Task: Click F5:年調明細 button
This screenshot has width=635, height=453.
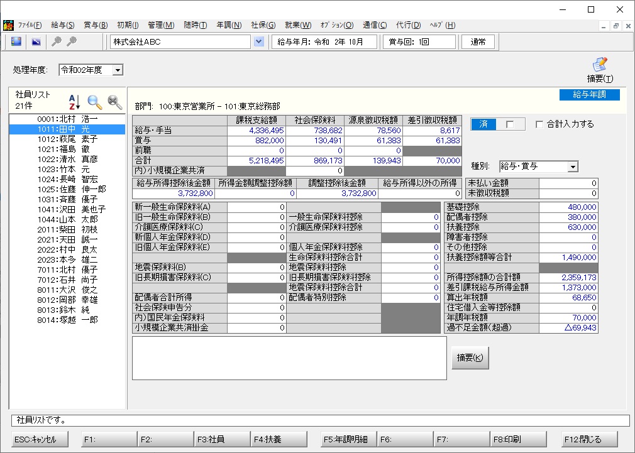Action: point(348,439)
